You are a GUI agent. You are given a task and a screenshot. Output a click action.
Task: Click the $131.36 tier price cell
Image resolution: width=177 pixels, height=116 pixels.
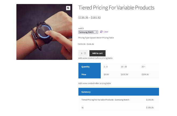(125, 74)
